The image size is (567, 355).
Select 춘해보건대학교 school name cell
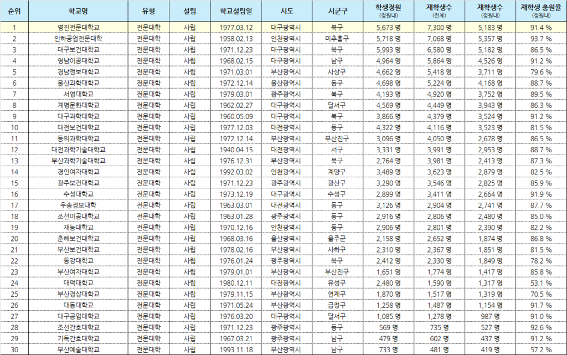click(79, 239)
